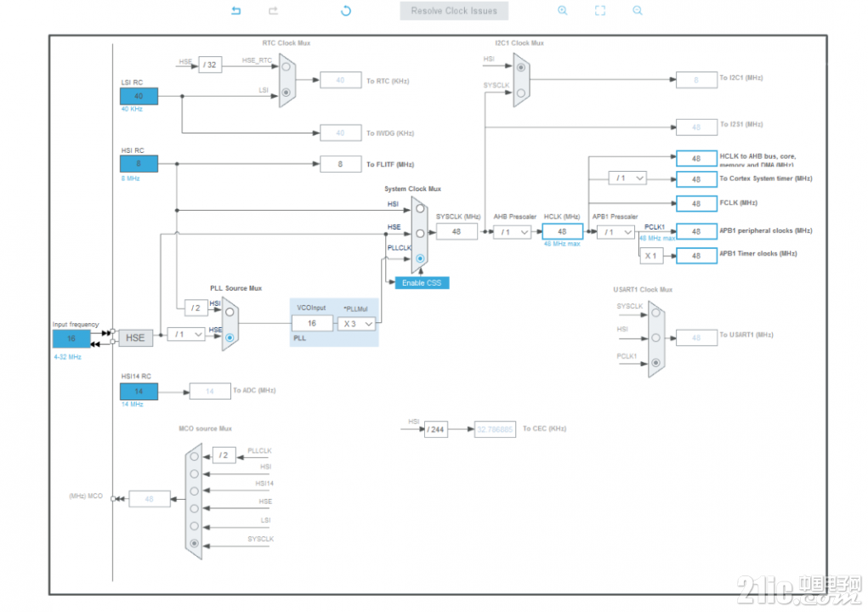
Task: Select HSI in the PLL Source Mux
Action: (230, 312)
